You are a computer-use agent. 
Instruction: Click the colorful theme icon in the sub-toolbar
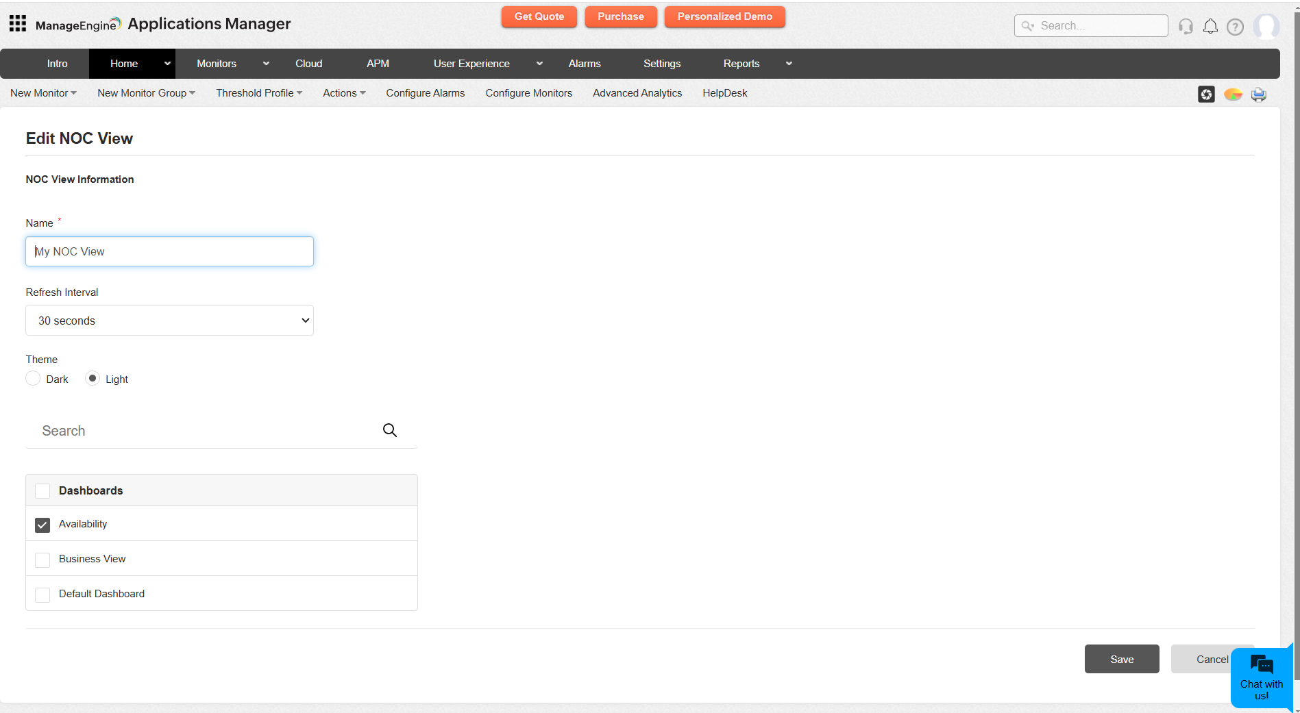coord(1233,94)
